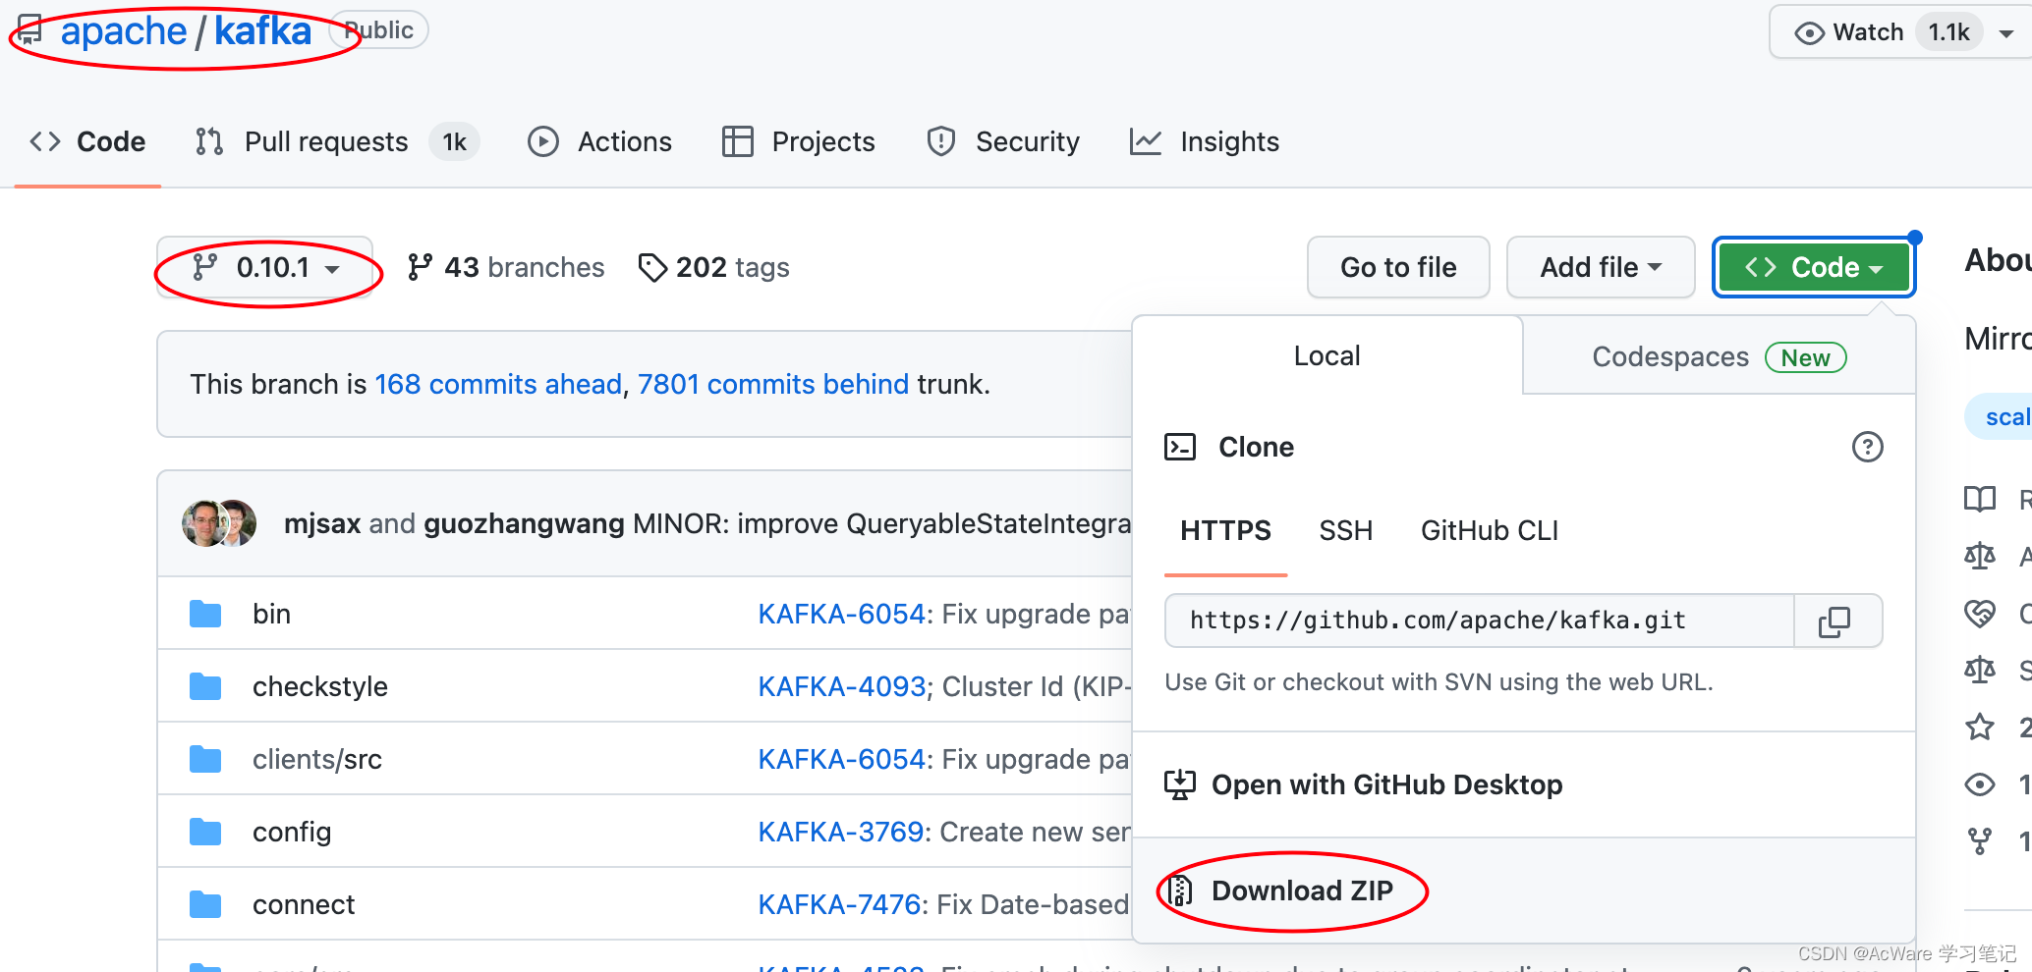The height and width of the screenshot is (972, 2032).
Task: Select the SSH clone option
Action: coord(1346,531)
